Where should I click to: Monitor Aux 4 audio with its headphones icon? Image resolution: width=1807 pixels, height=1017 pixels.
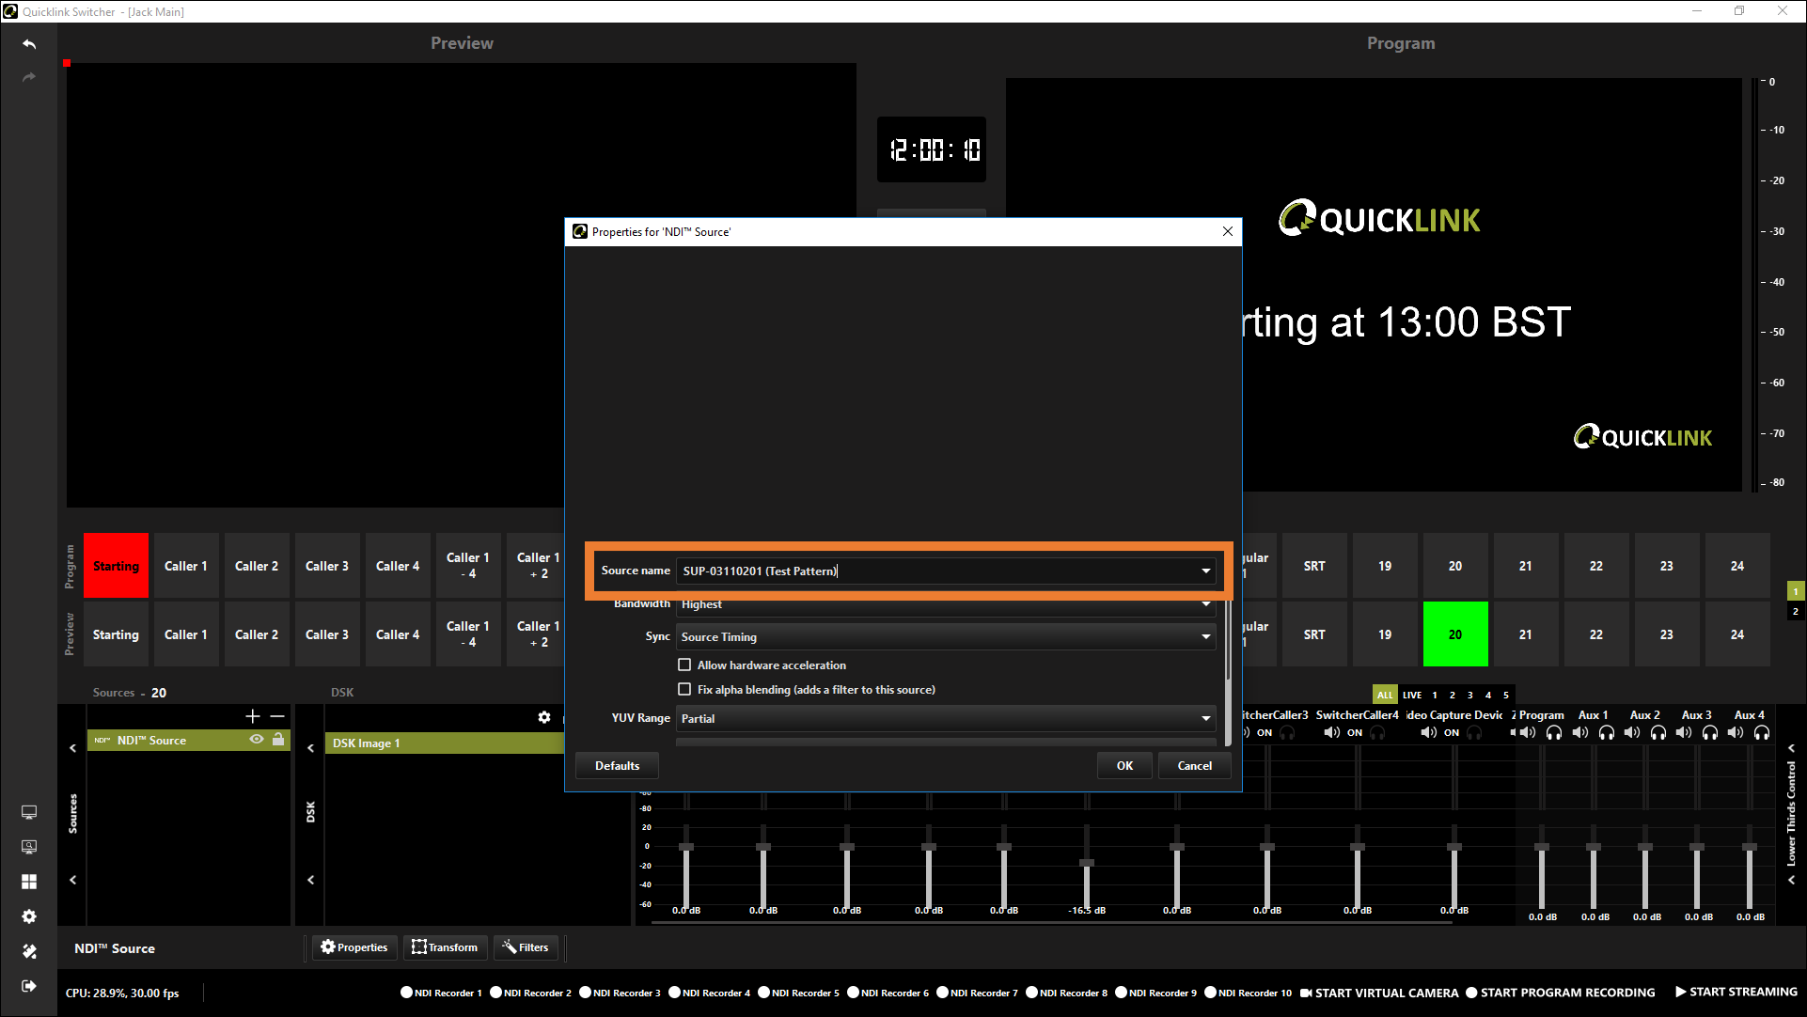(x=1762, y=732)
